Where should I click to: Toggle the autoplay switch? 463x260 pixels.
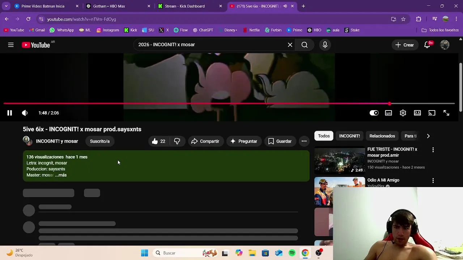(x=374, y=113)
